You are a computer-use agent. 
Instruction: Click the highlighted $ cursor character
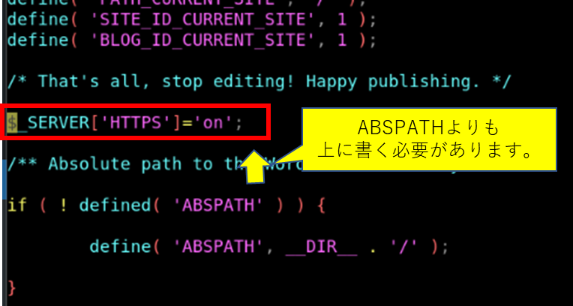(x=12, y=123)
